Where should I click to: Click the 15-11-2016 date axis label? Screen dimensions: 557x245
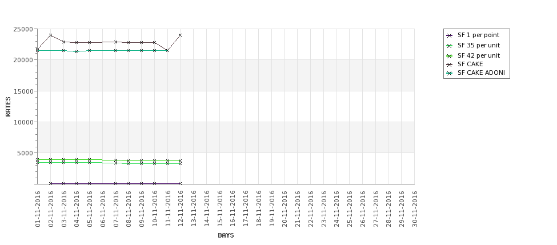click(x=220, y=209)
